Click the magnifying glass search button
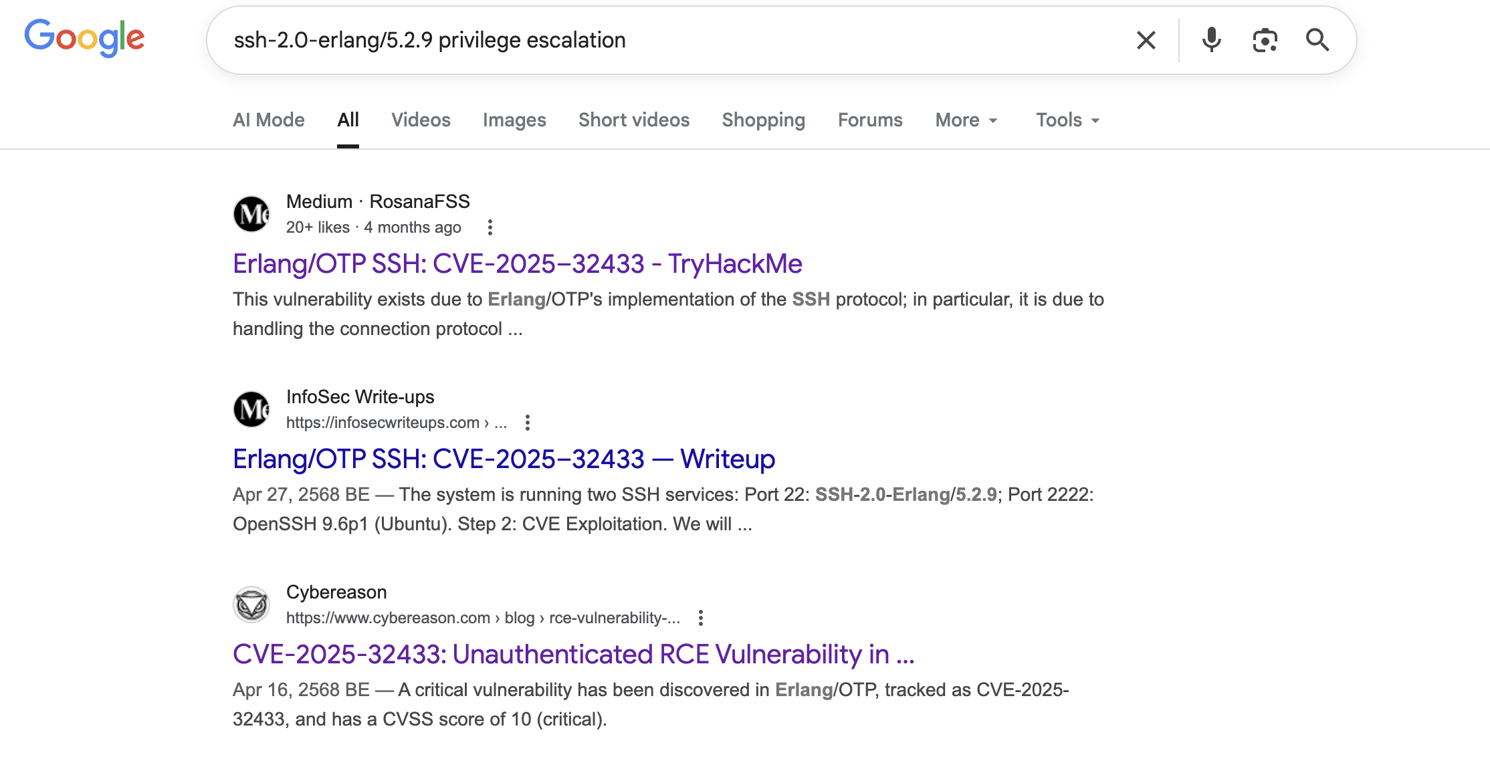The height and width of the screenshot is (765, 1490). pyautogui.click(x=1317, y=40)
